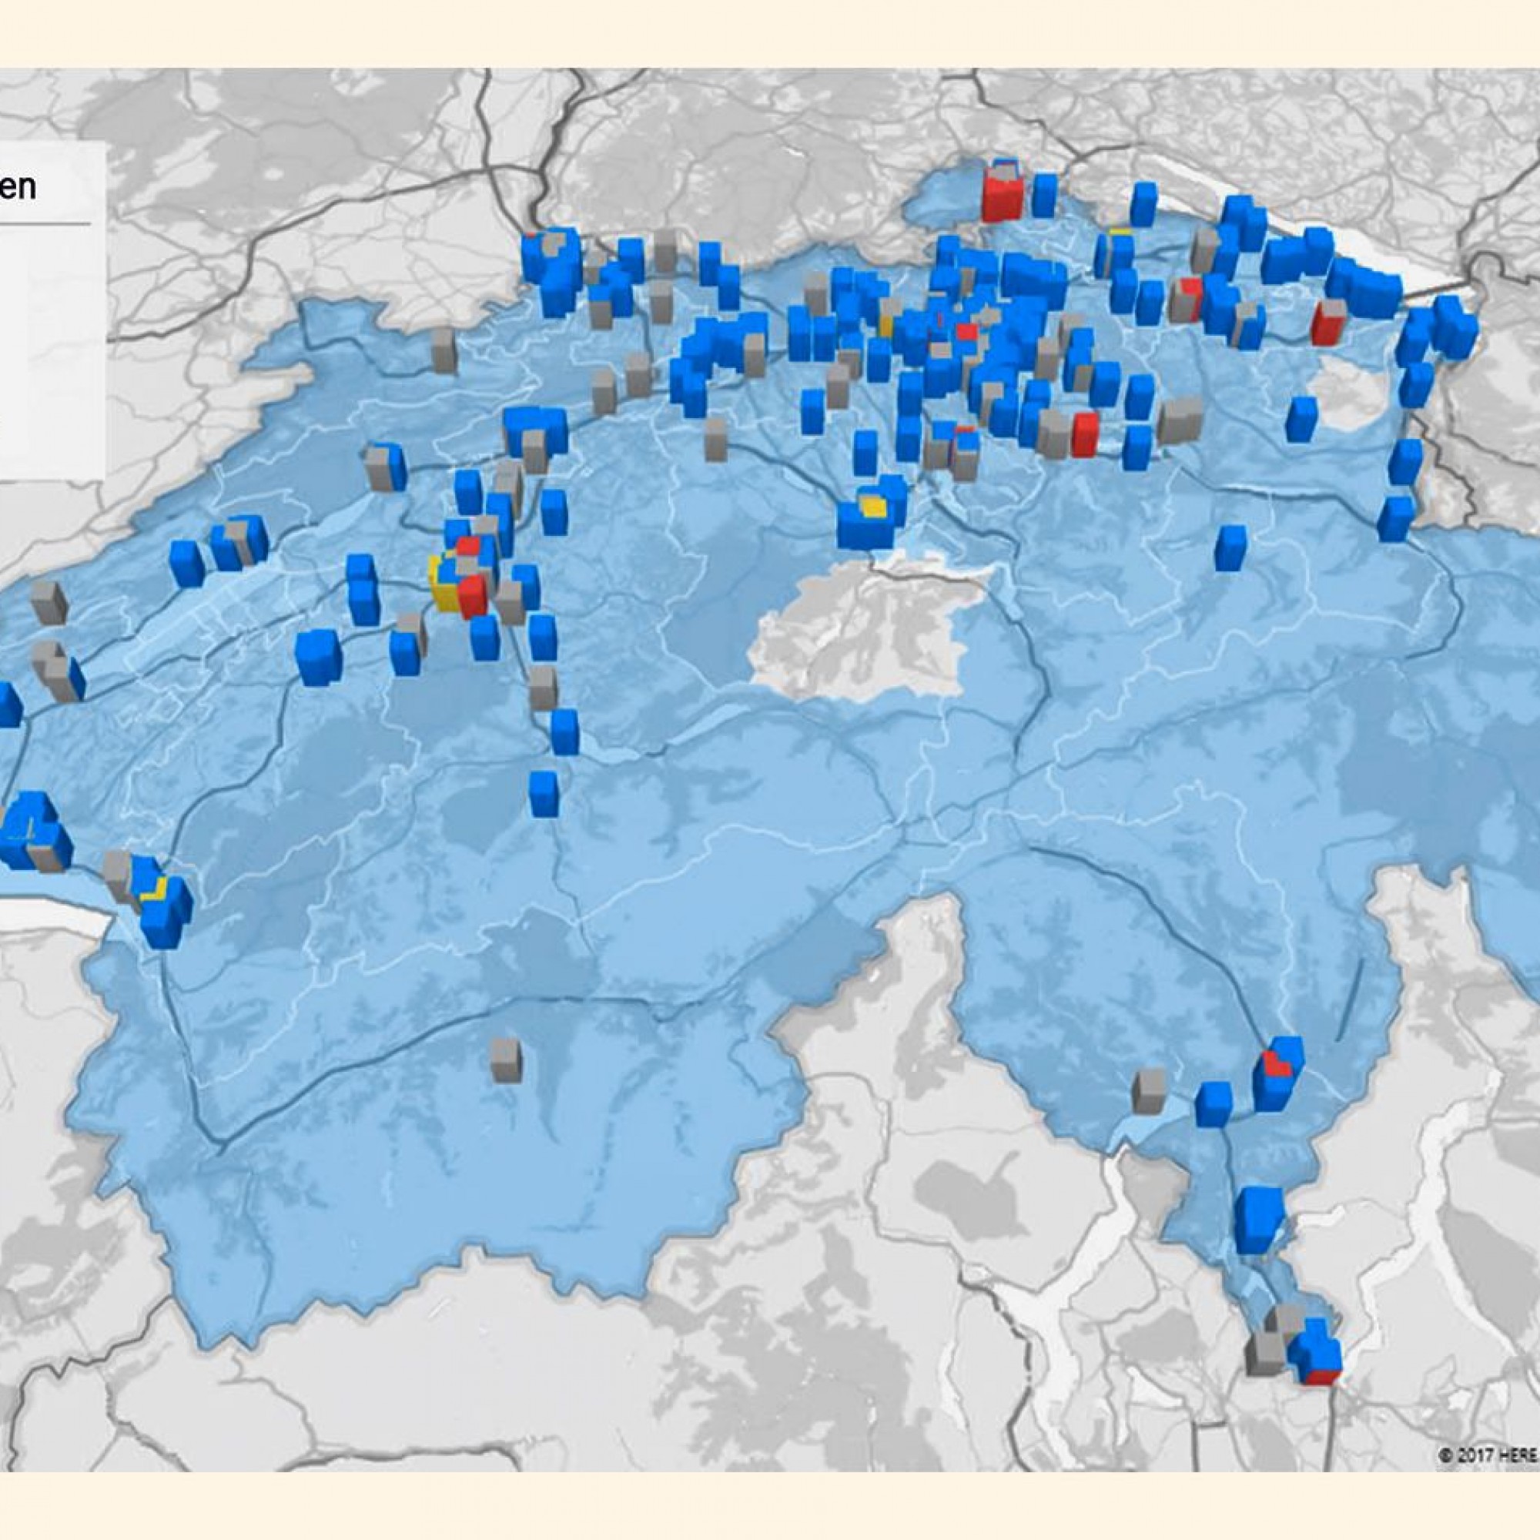The height and width of the screenshot is (1540, 1540).
Task: Click the wide gray bar pair east of the Zurich cluster
Action: point(1180,420)
